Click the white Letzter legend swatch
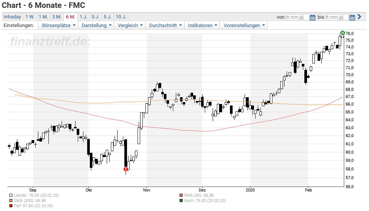Image resolution: width=369 pixels, height=211 pixels. click(11, 195)
